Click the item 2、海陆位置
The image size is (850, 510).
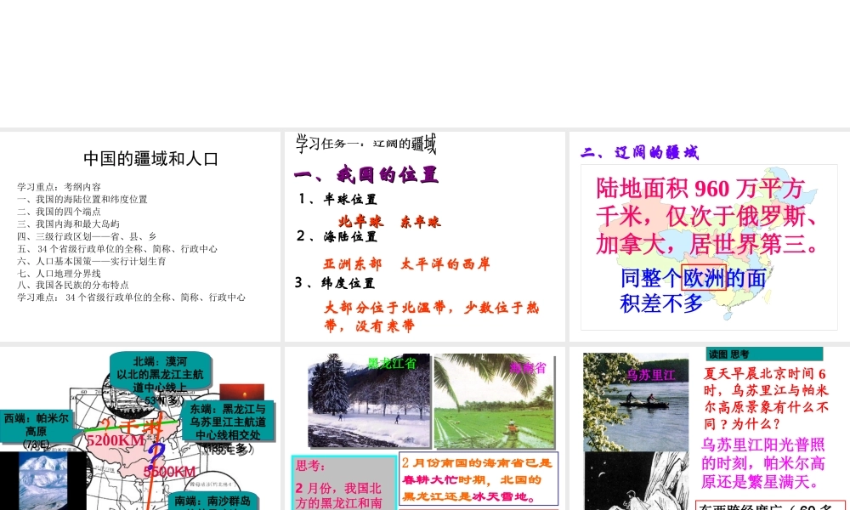[x=336, y=236]
